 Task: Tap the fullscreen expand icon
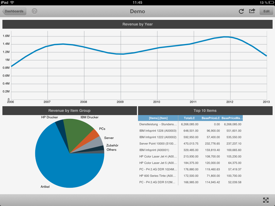click(x=266, y=200)
